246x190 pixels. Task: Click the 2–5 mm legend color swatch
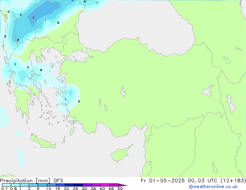coord(33,185)
